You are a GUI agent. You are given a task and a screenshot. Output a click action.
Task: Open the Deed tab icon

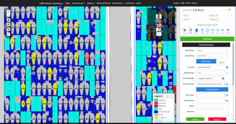point(202,31)
